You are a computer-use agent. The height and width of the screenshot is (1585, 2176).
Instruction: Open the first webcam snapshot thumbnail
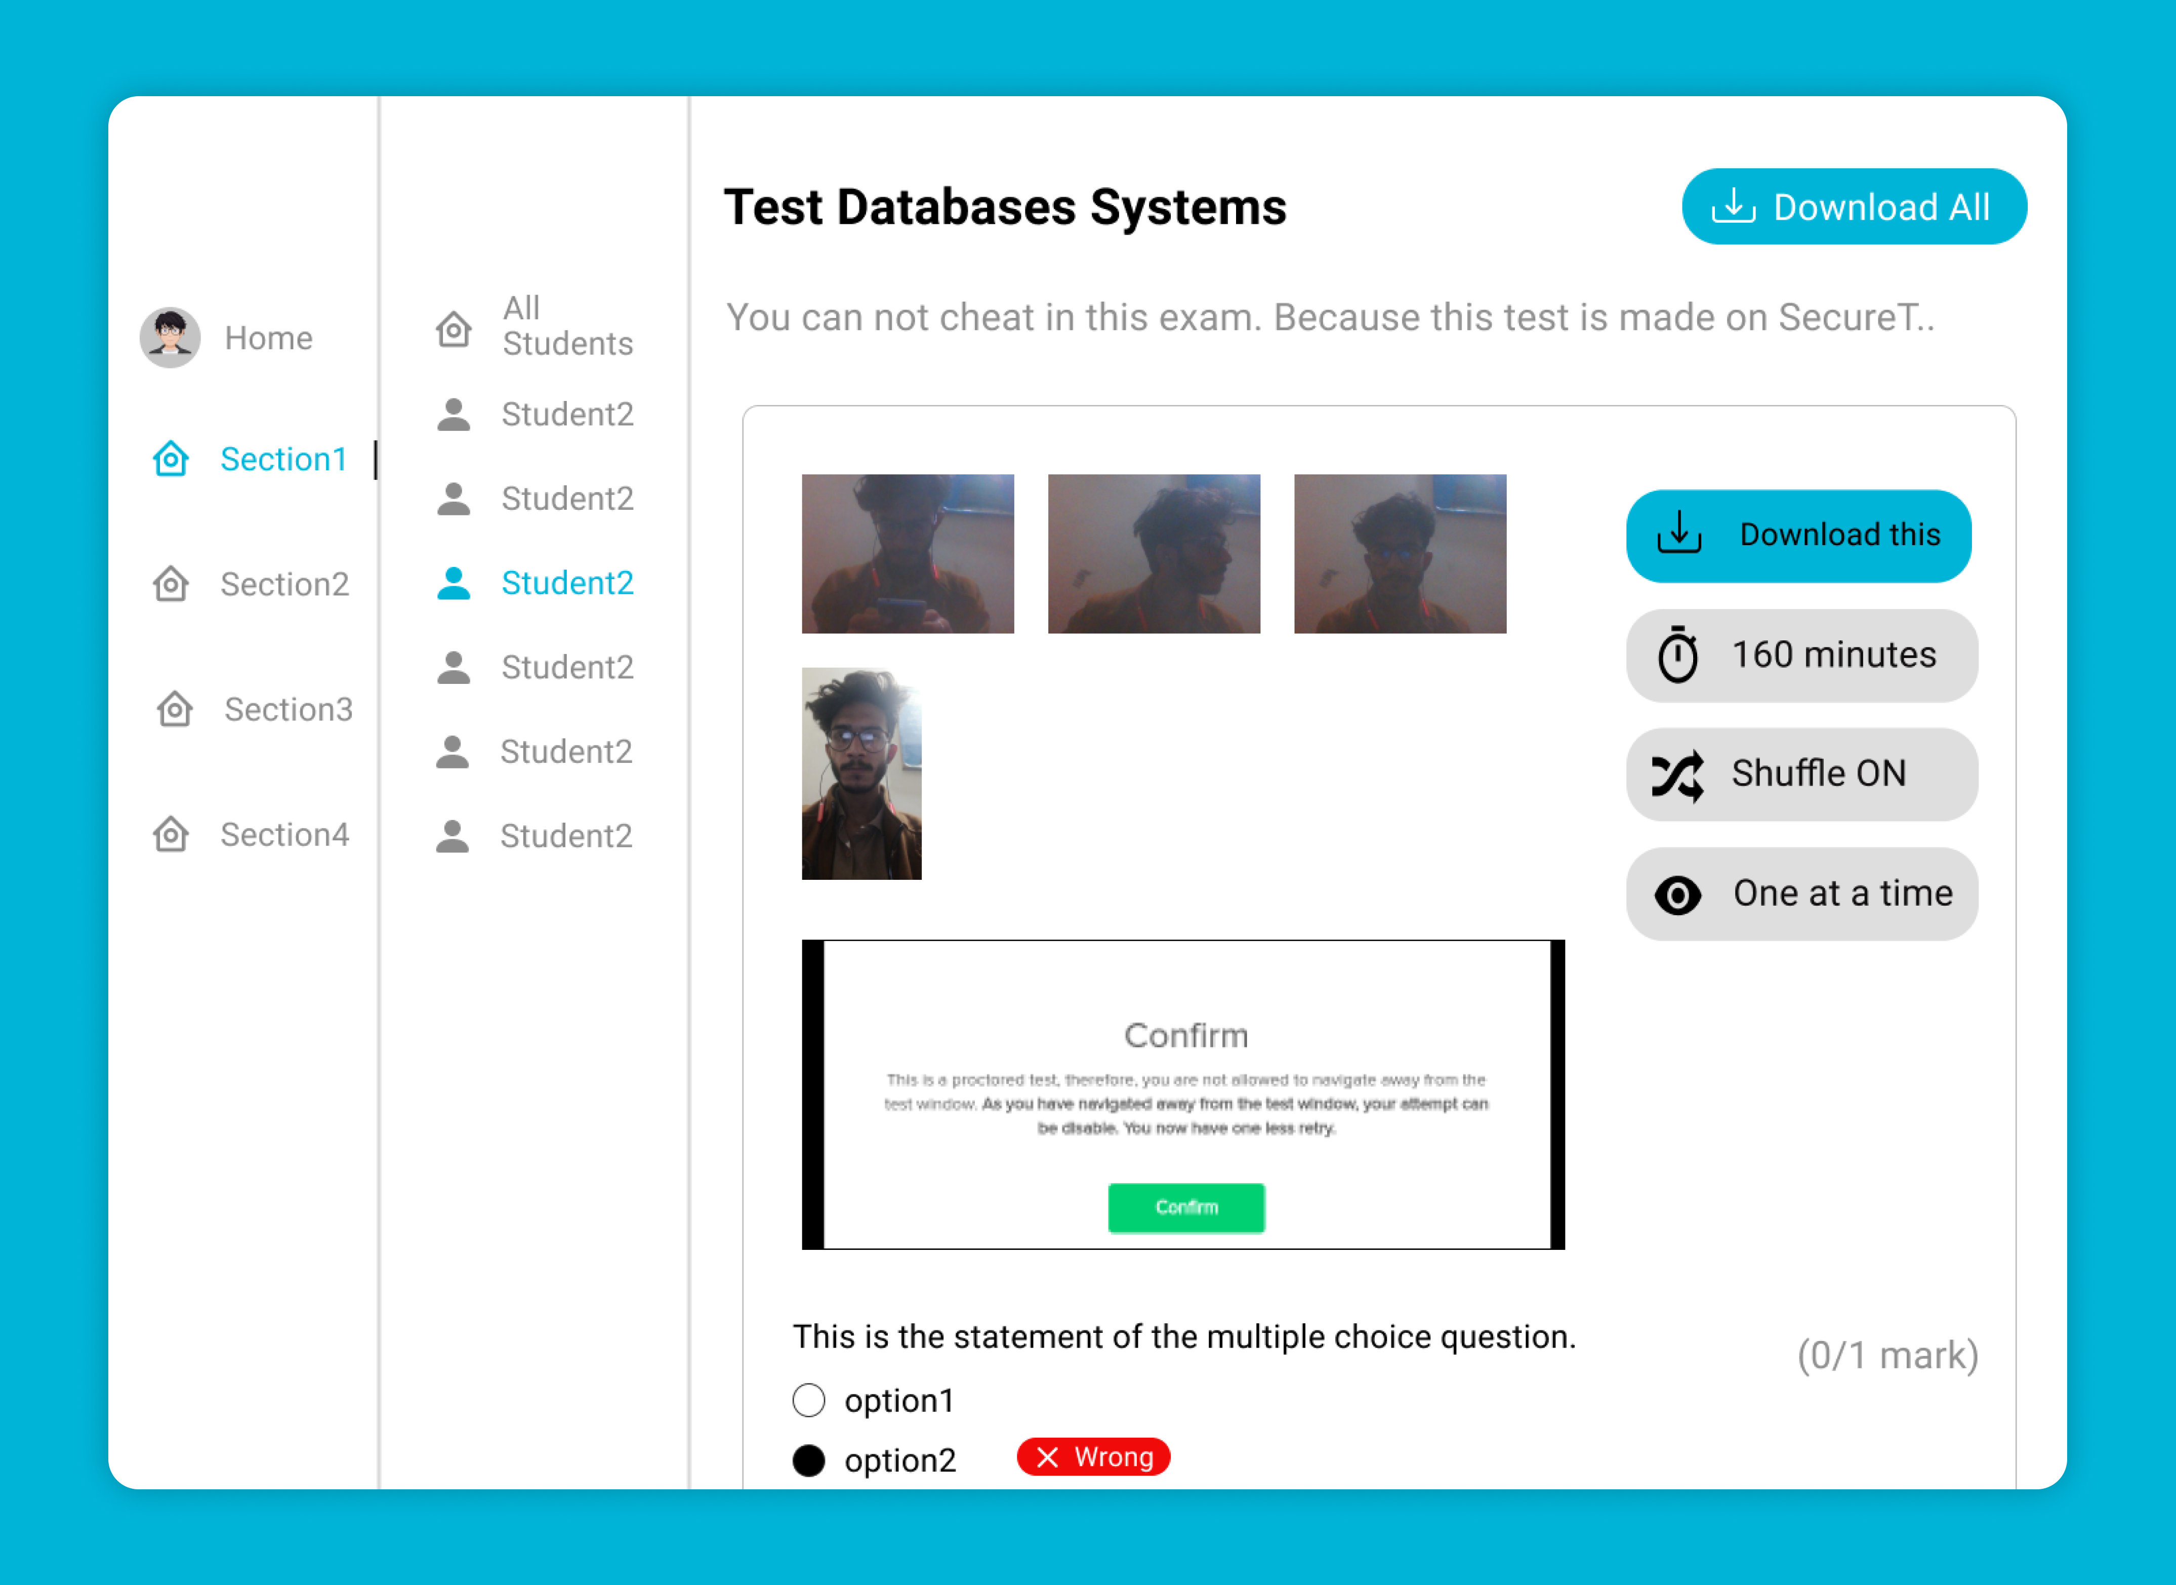(x=908, y=554)
